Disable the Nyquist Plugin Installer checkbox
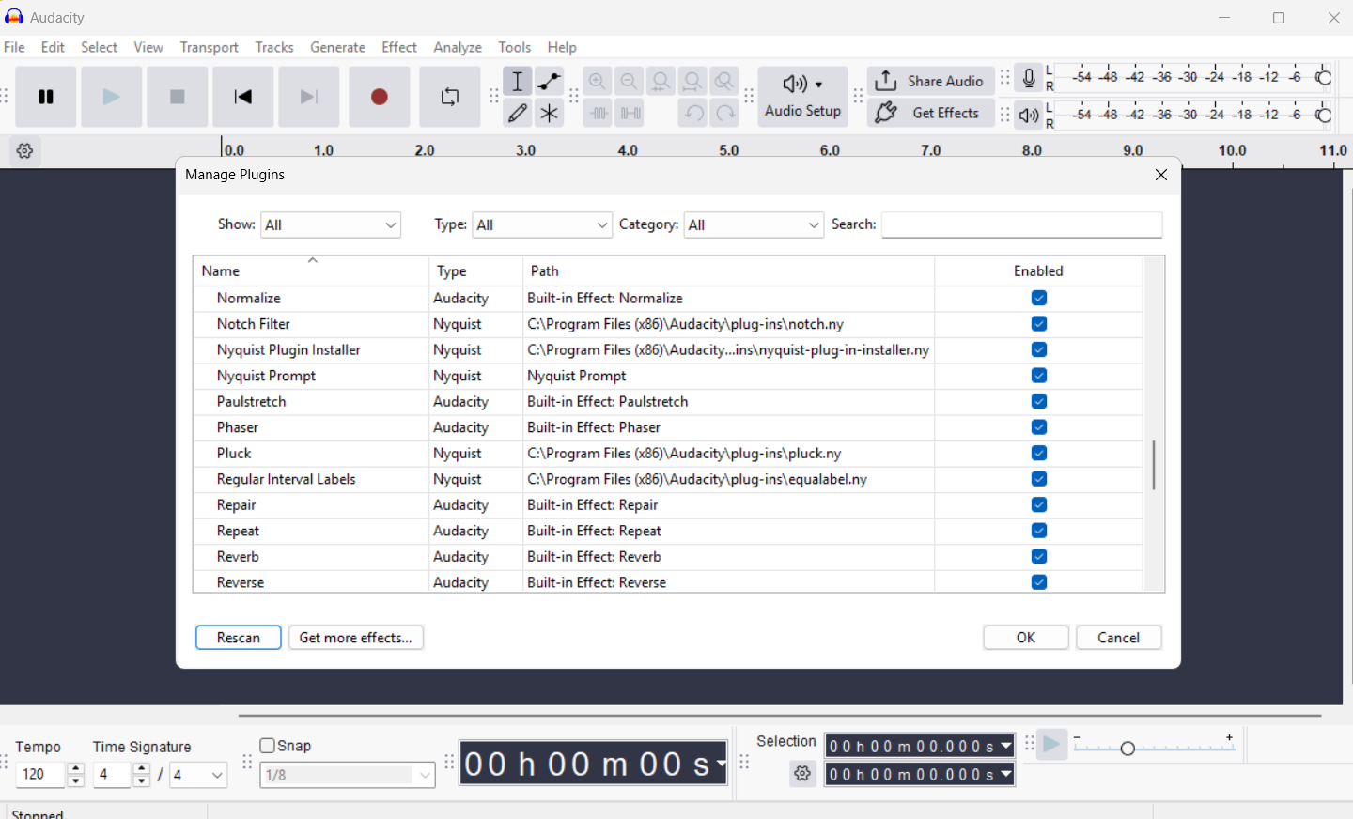 coord(1038,349)
